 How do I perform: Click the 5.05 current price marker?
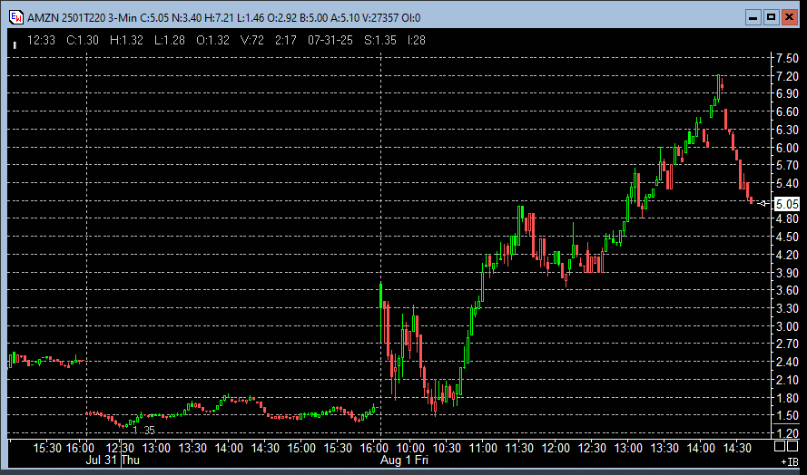pyautogui.click(x=786, y=204)
